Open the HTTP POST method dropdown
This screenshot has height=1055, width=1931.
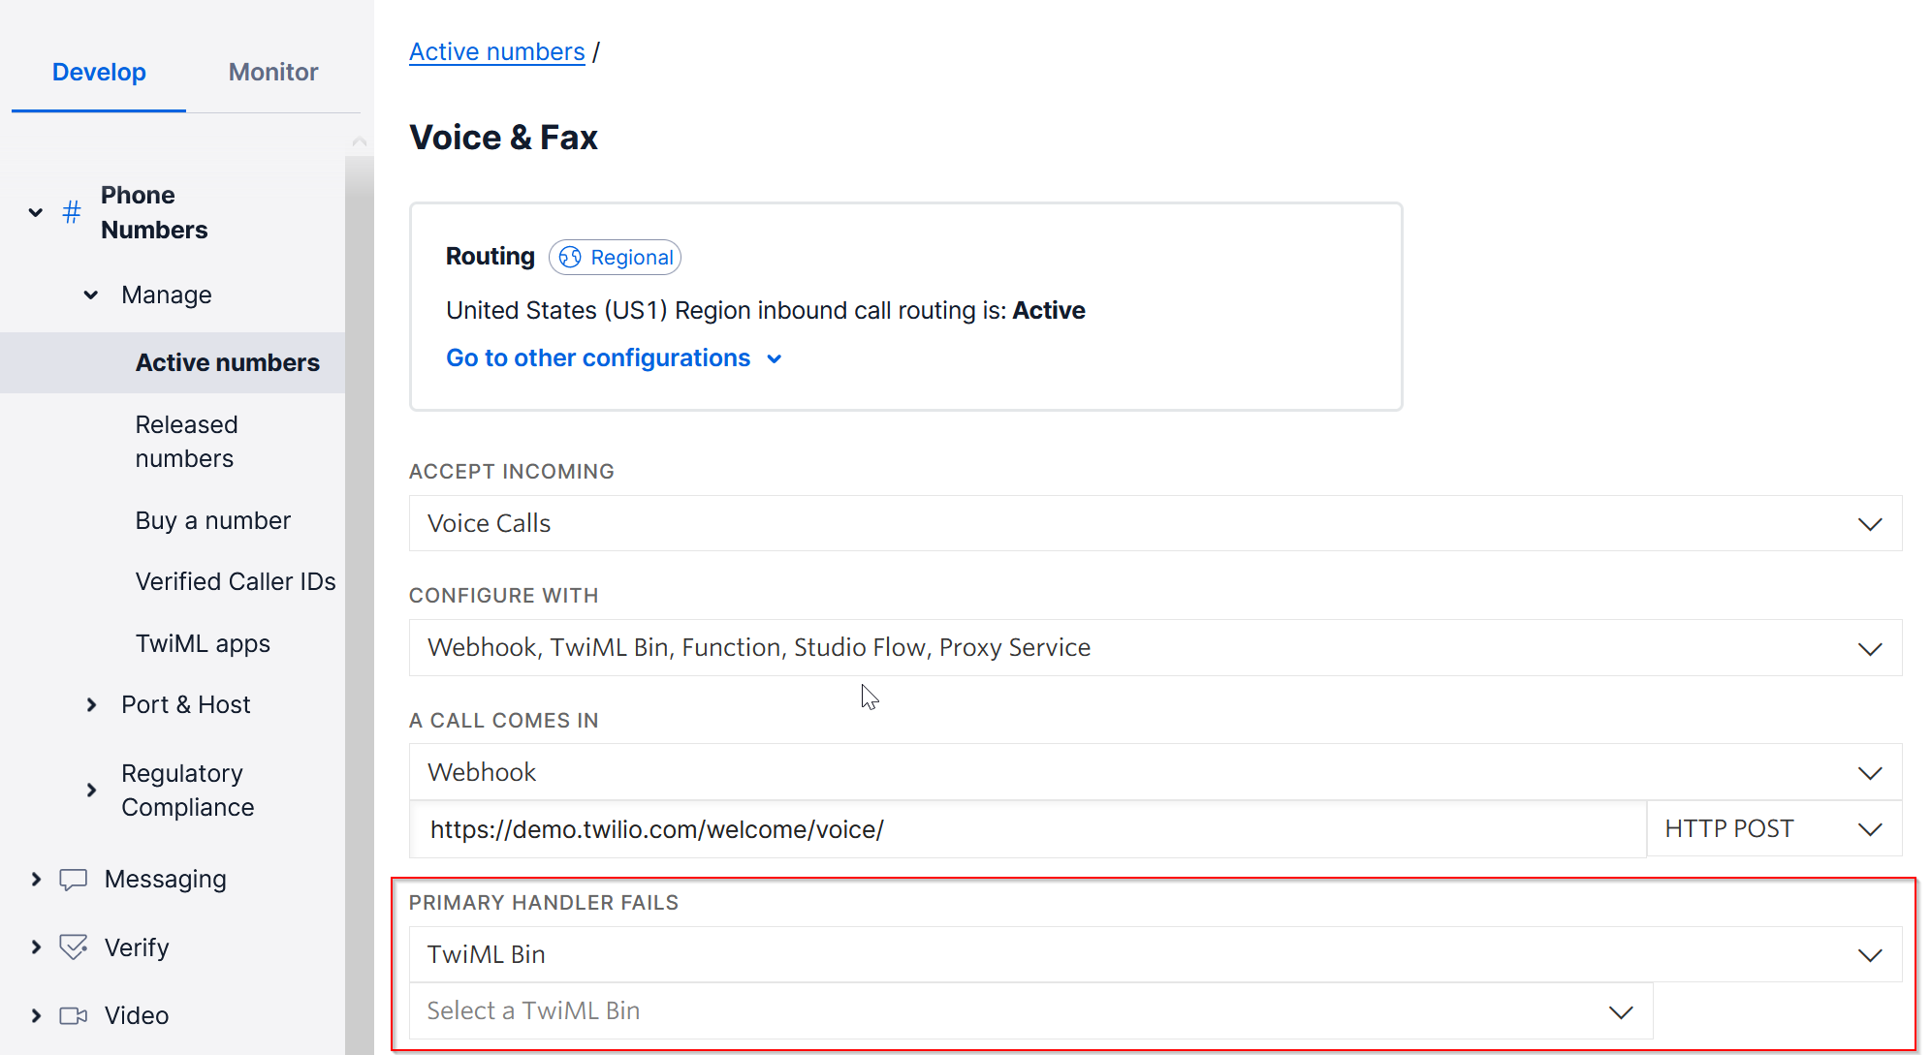(1773, 829)
